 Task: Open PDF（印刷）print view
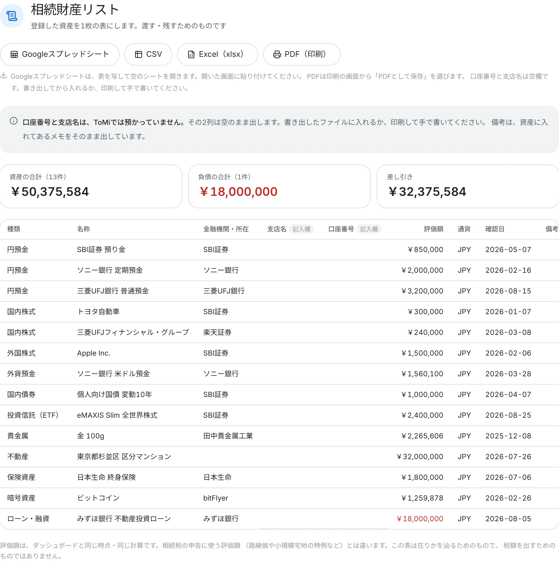(x=301, y=54)
